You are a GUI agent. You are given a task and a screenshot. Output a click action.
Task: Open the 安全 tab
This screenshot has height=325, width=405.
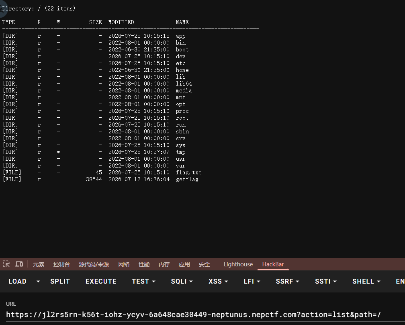pos(204,264)
